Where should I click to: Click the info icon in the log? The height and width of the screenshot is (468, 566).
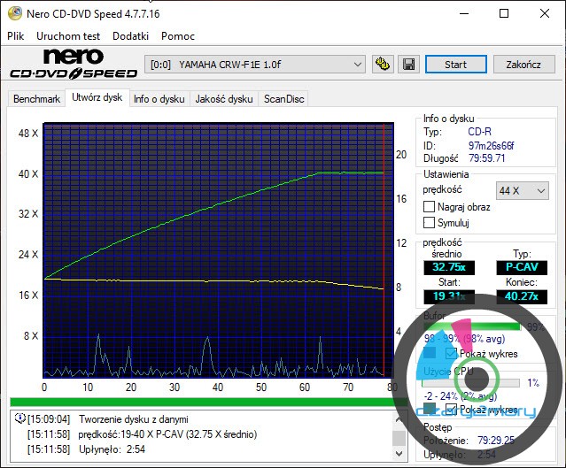coord(19,418)
